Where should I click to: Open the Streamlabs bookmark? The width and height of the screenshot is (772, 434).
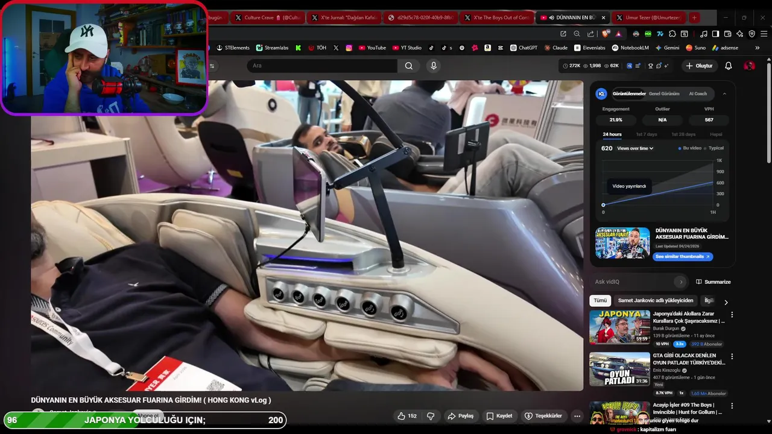(272, 48)
